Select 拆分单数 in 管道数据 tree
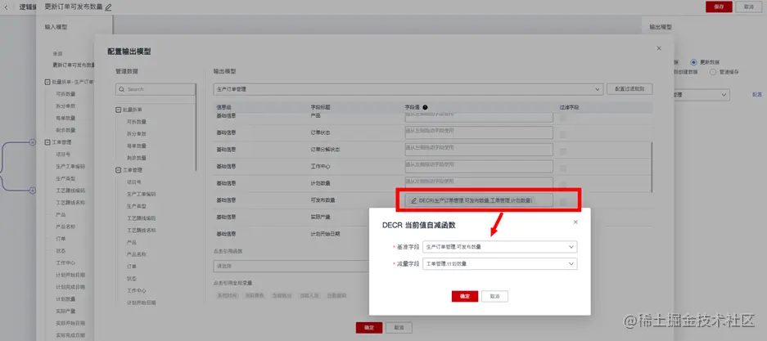This screenshot has height=341, width=767. (x=137, y=134)
